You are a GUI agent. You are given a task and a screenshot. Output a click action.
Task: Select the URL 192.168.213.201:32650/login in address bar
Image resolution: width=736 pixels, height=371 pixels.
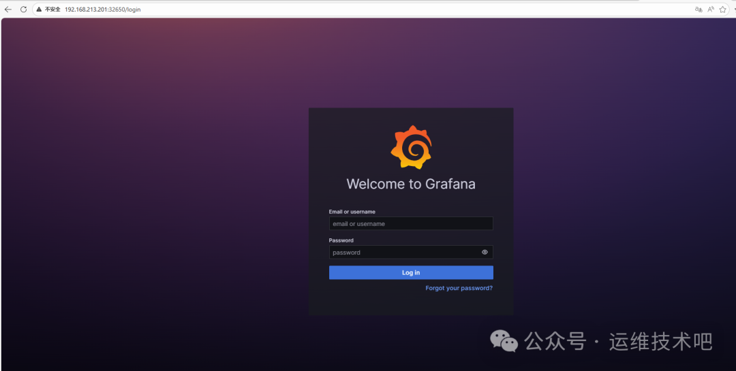pyautogui.click(x=102, y=10)
